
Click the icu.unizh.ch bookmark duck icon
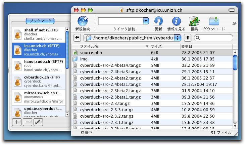click(x=18, y=50)
